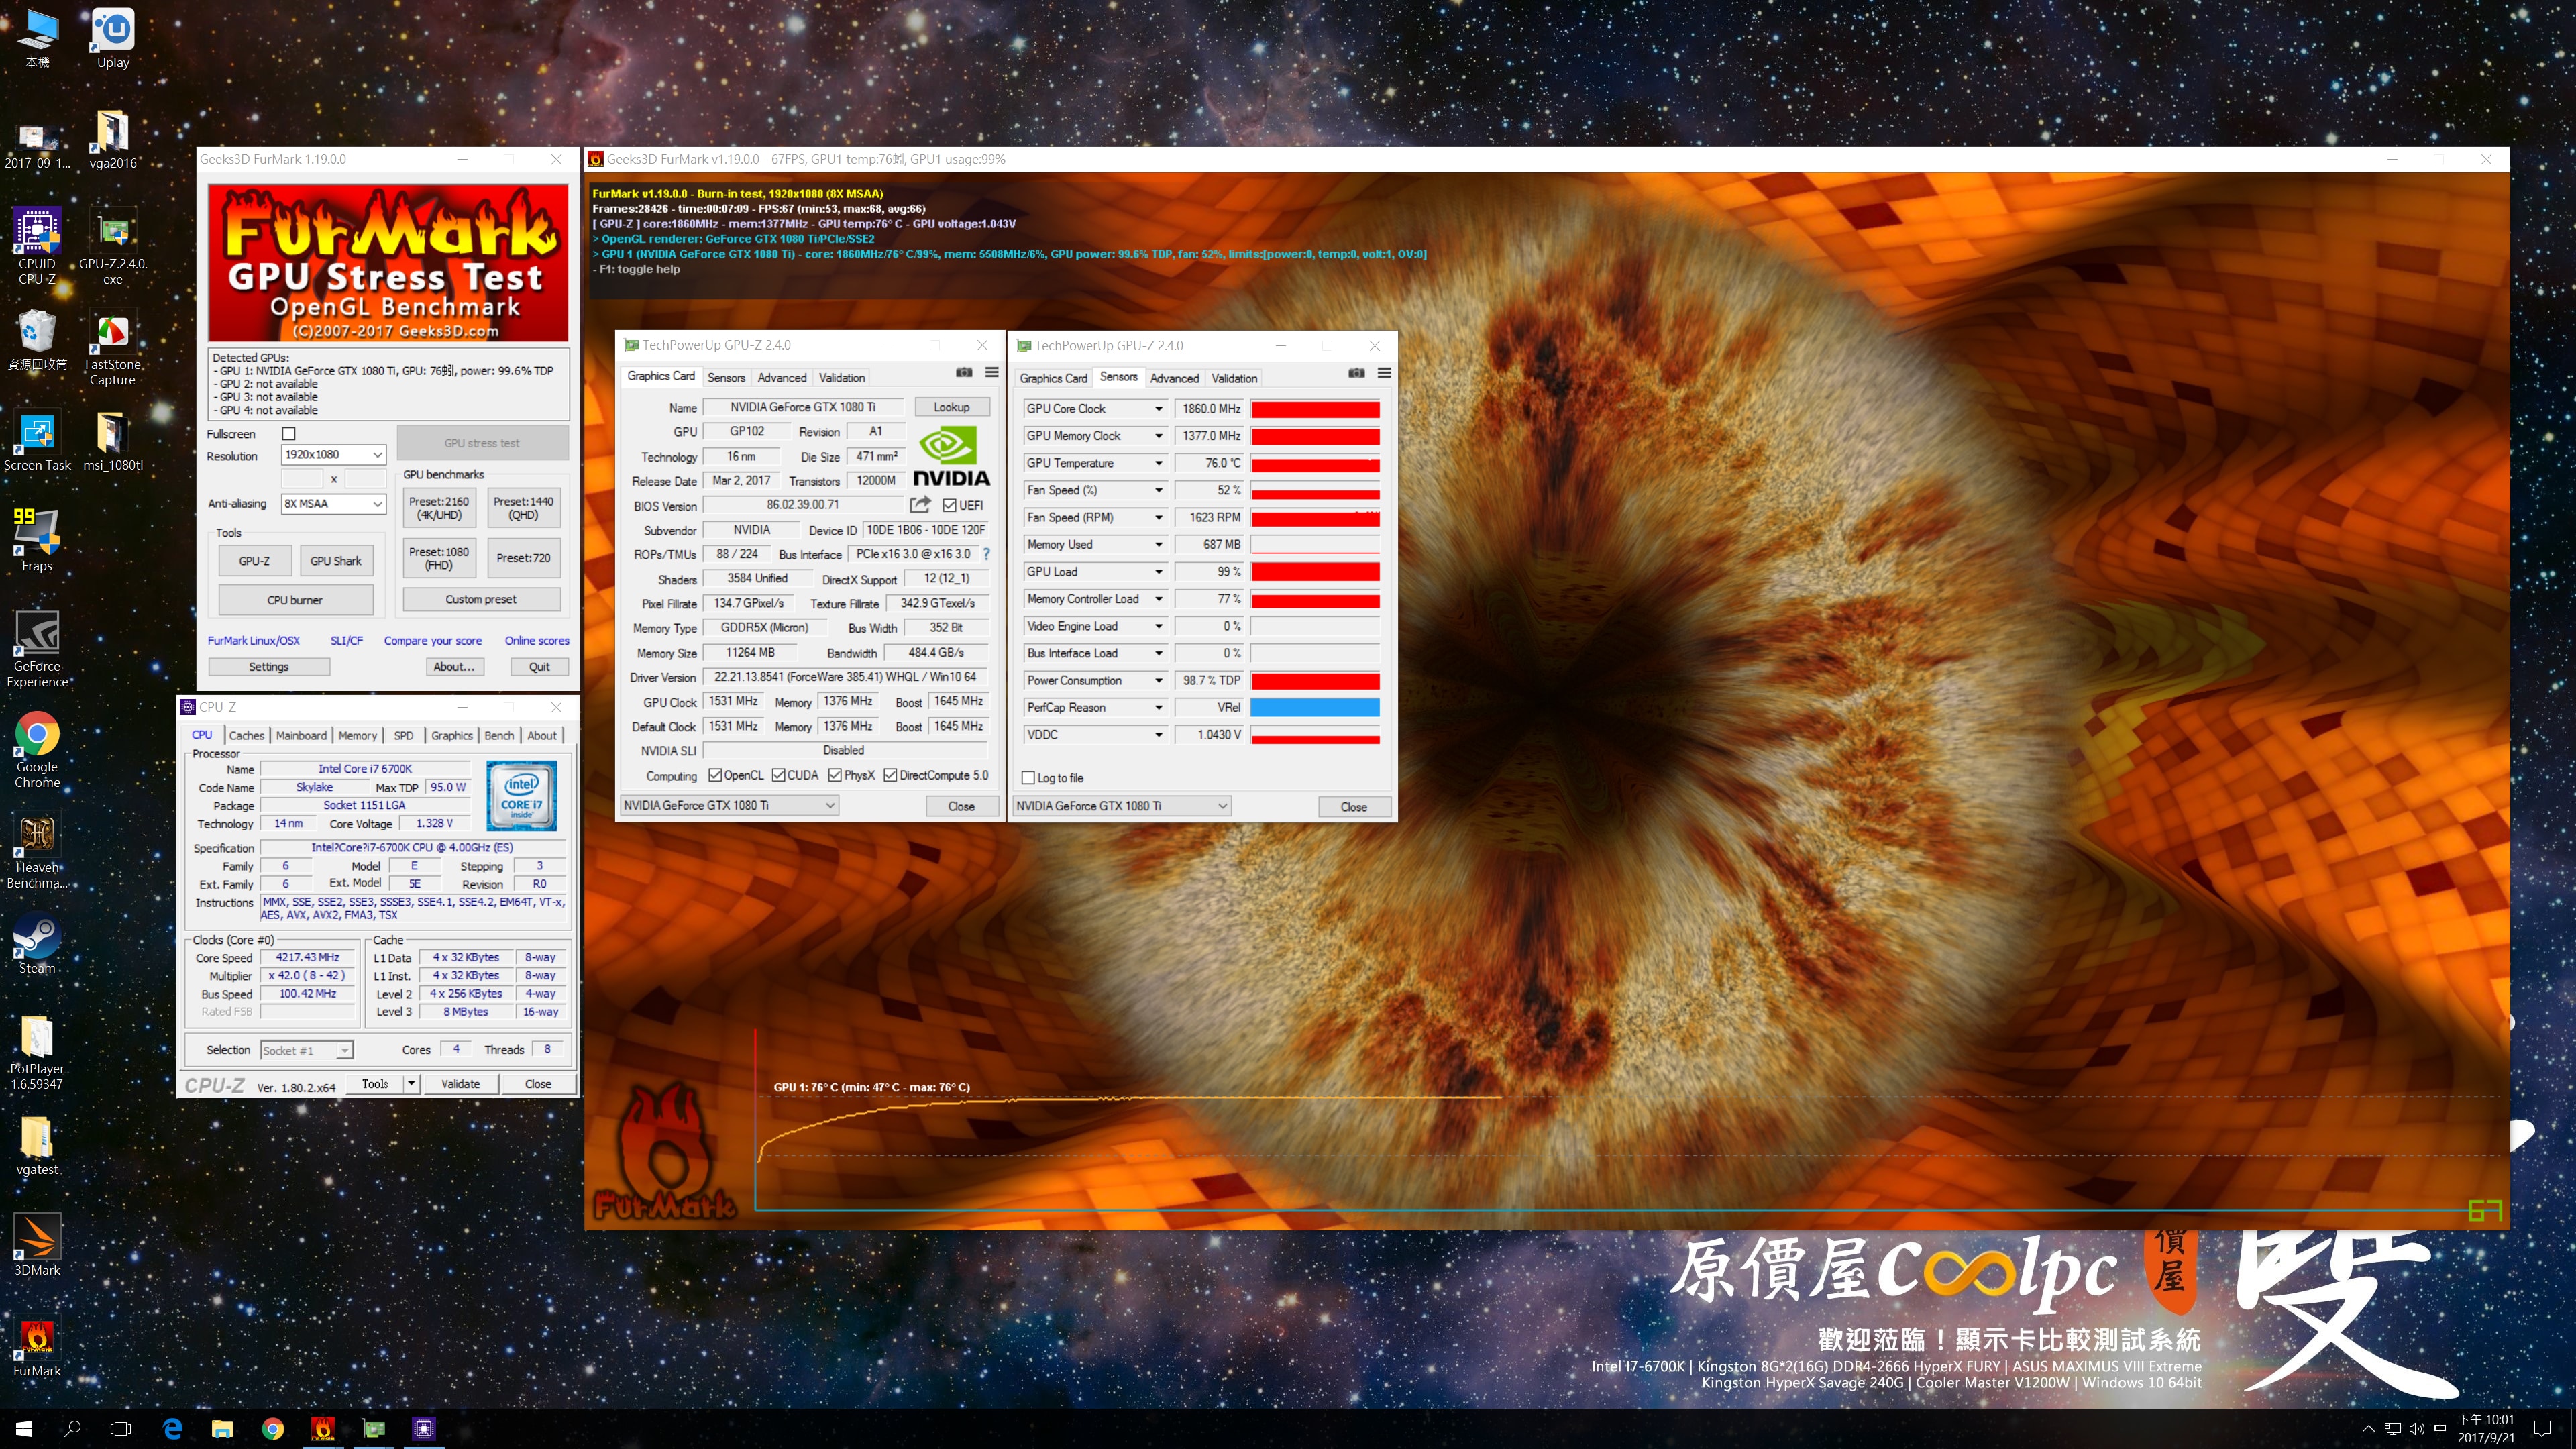Toggle the OpenCL checkbox
This screenshot has height=1449, width=2576.
click(715, 775)
